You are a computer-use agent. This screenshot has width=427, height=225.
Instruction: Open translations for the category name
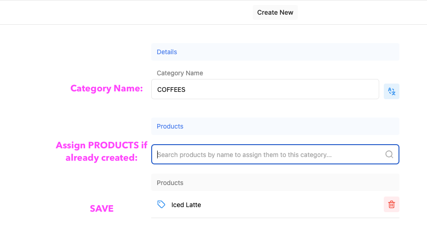pyautogui.click(x=391, y=91)
